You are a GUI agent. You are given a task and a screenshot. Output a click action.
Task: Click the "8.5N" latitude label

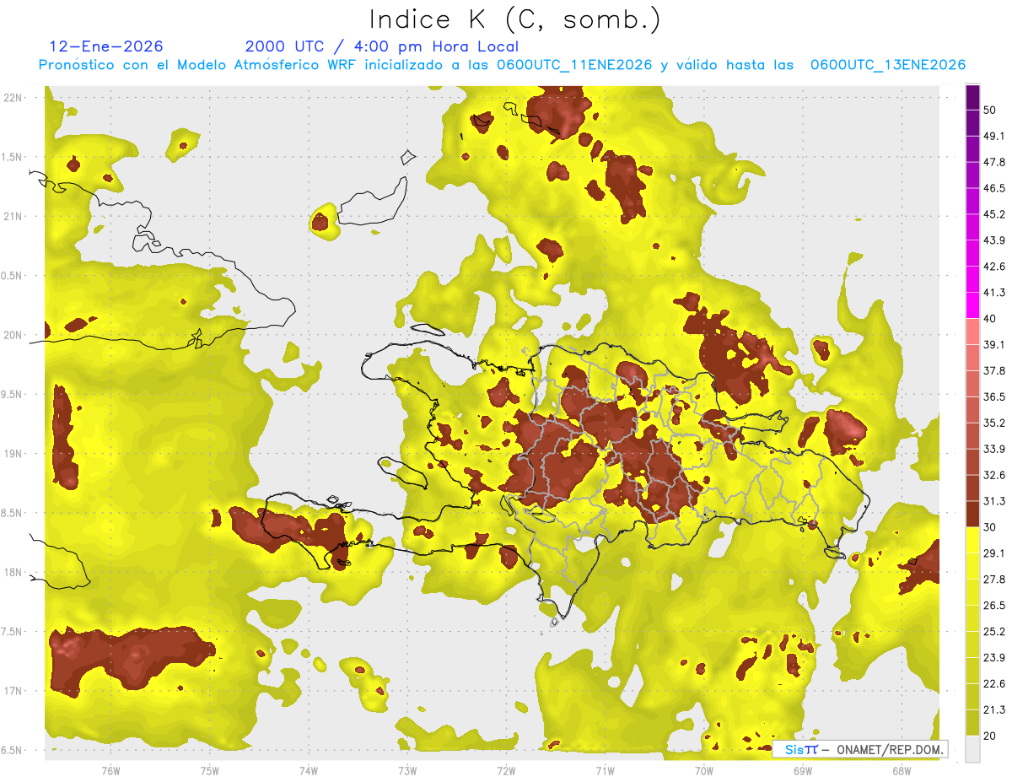point(11,513)
